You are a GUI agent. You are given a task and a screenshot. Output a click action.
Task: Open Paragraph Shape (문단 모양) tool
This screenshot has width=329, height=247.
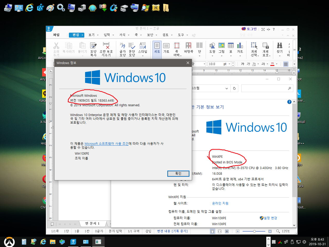pos(132,46)
